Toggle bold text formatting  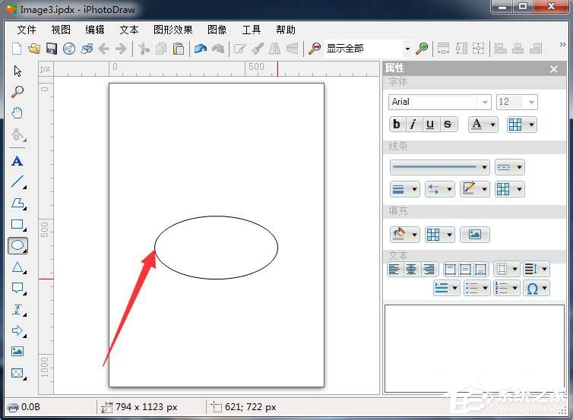pos(396,125)
